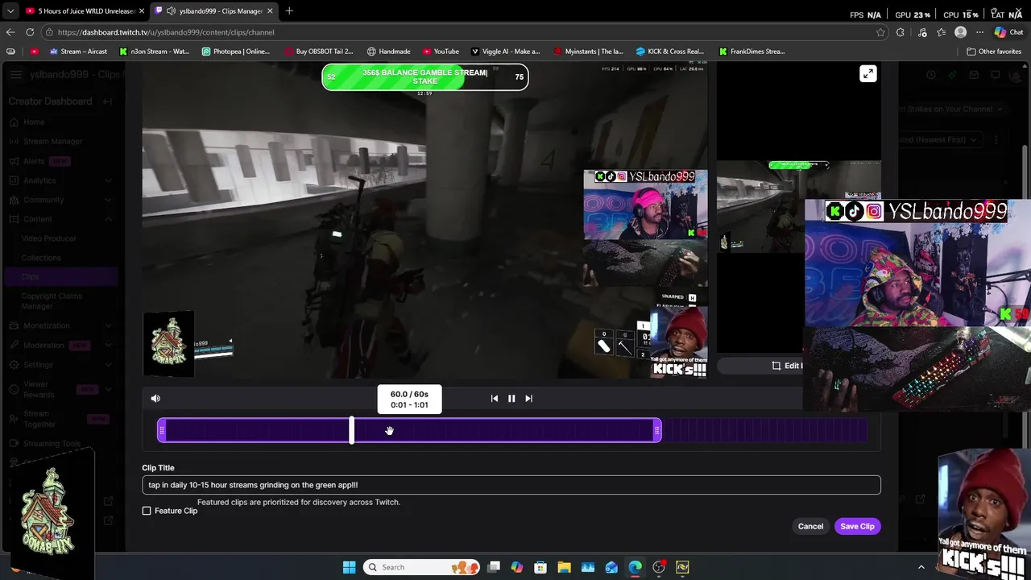Add this page to favorites with star icon
Screen dimensions: 1031x580
pos(880,32)
